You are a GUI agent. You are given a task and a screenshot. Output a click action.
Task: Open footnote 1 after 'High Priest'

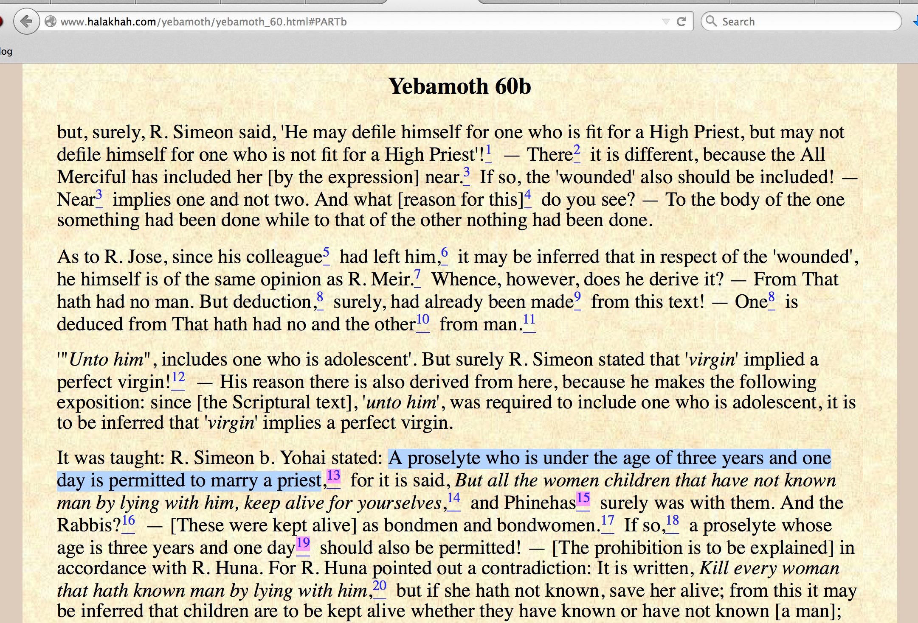click(489, 151)
